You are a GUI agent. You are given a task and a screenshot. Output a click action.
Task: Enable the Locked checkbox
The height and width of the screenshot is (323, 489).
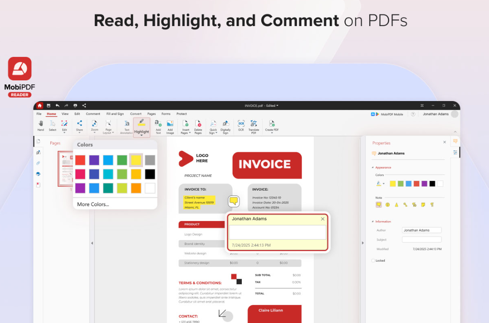point(373,261)
